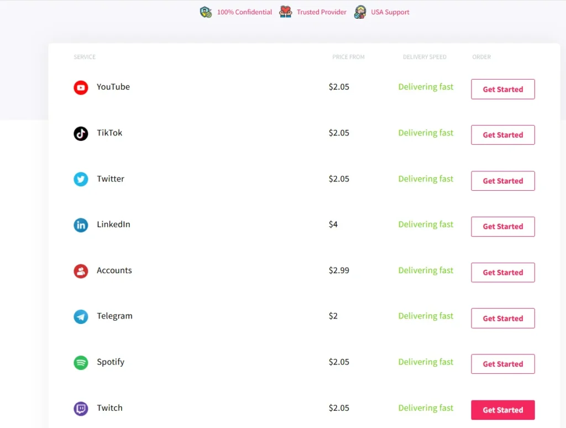Click the Trusted Provider heart icon
The height and width of the screenshot is (428, 566).
point(285,12)
